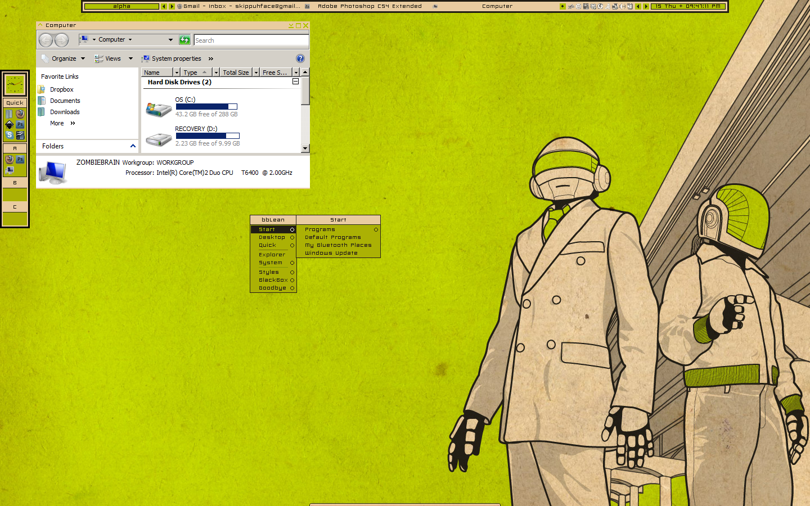This screenshot has height=506, width=810.
Task: Open the Styles submenu
Action: tap(273, 272)
